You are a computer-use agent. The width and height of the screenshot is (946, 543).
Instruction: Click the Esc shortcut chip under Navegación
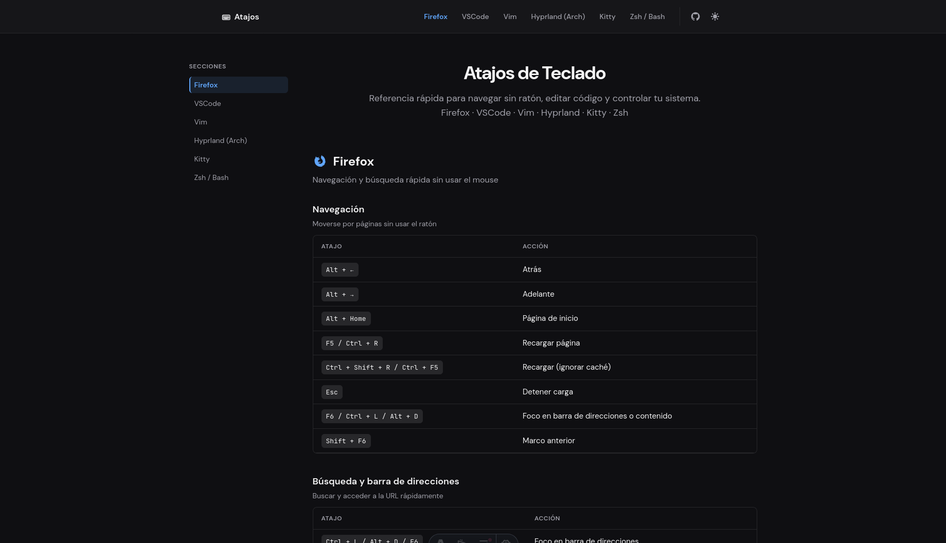(332, 392)
